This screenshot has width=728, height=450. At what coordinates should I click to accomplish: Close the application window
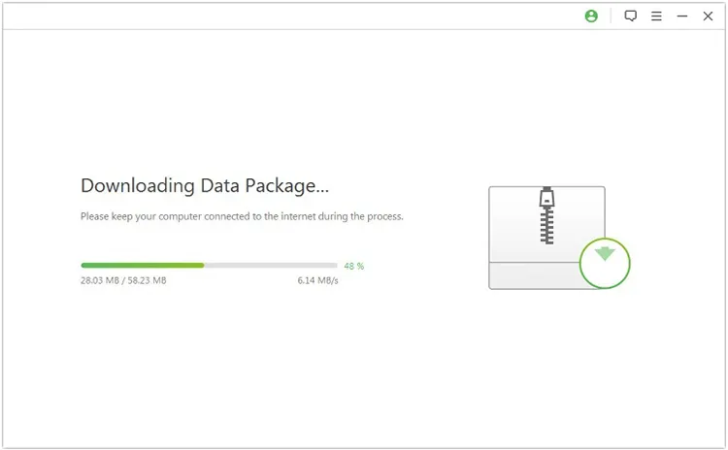click(708, 16)
